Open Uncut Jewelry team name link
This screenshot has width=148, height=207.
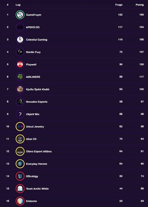(35, 127)
